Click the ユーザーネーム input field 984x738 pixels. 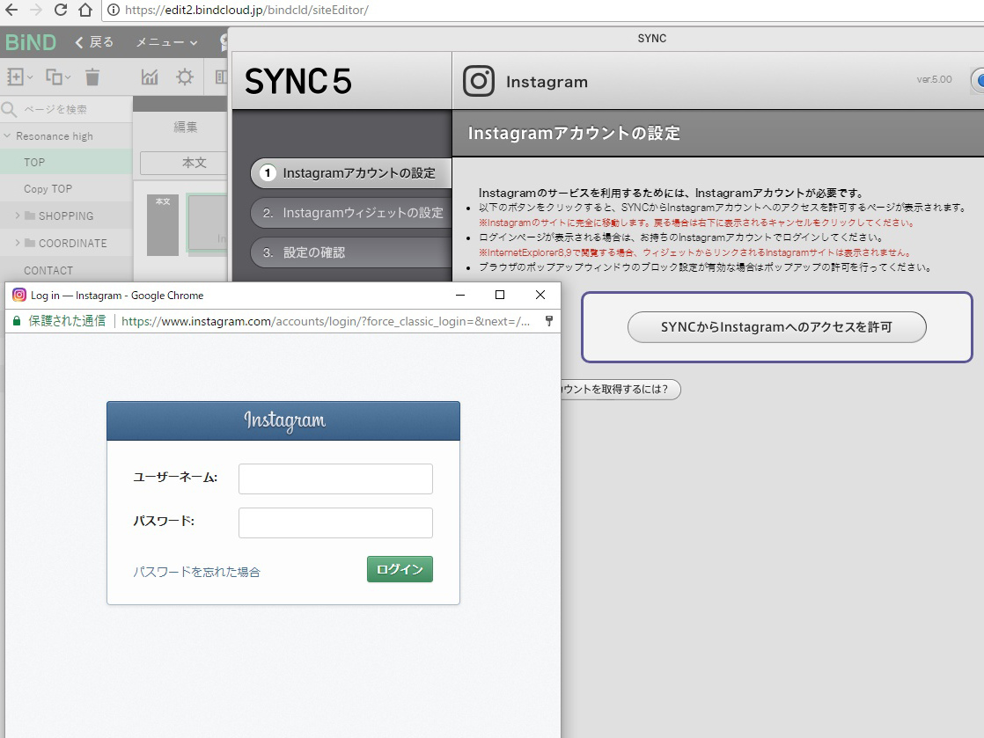click(334, 479)
